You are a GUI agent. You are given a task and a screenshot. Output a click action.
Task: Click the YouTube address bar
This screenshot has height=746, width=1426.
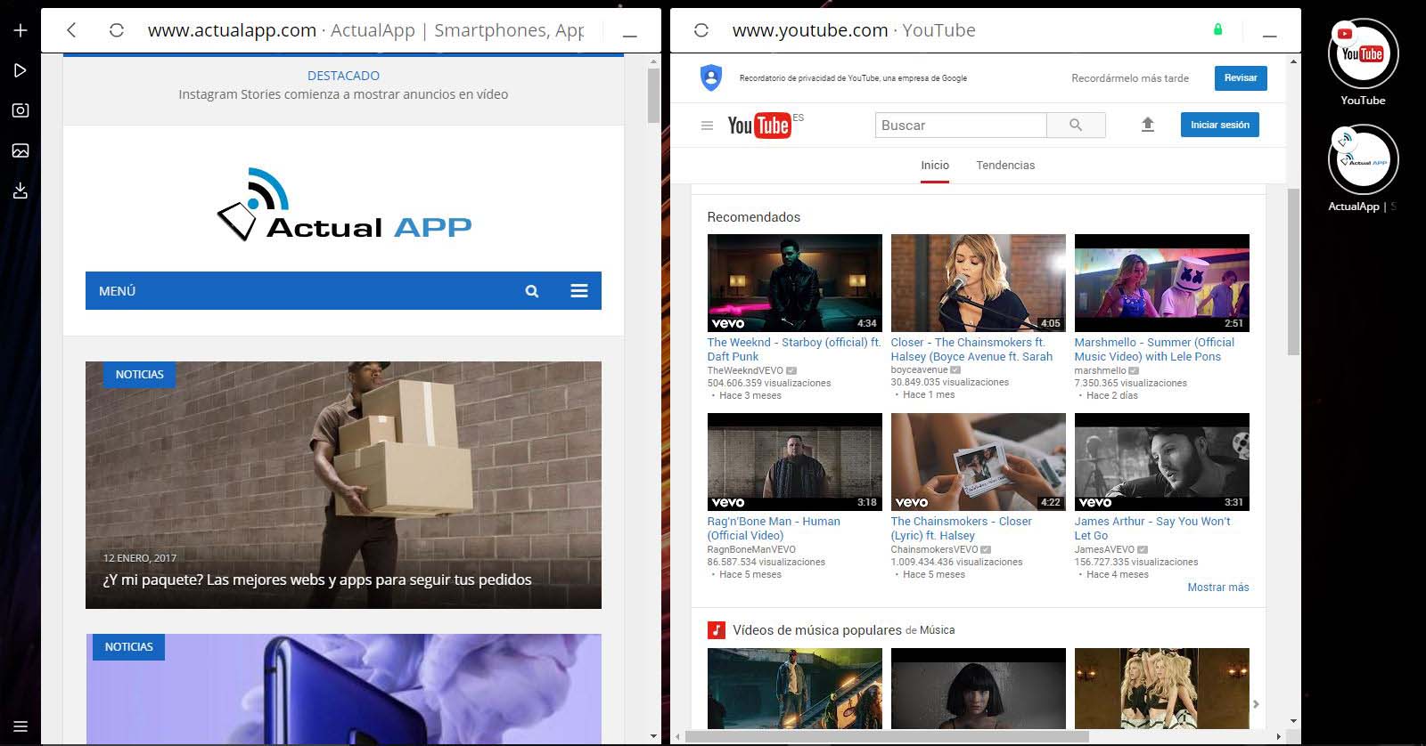pyautogui.click(x=854, y=30)
